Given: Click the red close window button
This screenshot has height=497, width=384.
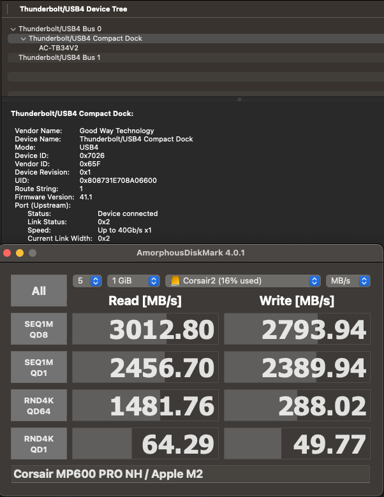Looking at the screenshot, I should (x=7, y=253).
